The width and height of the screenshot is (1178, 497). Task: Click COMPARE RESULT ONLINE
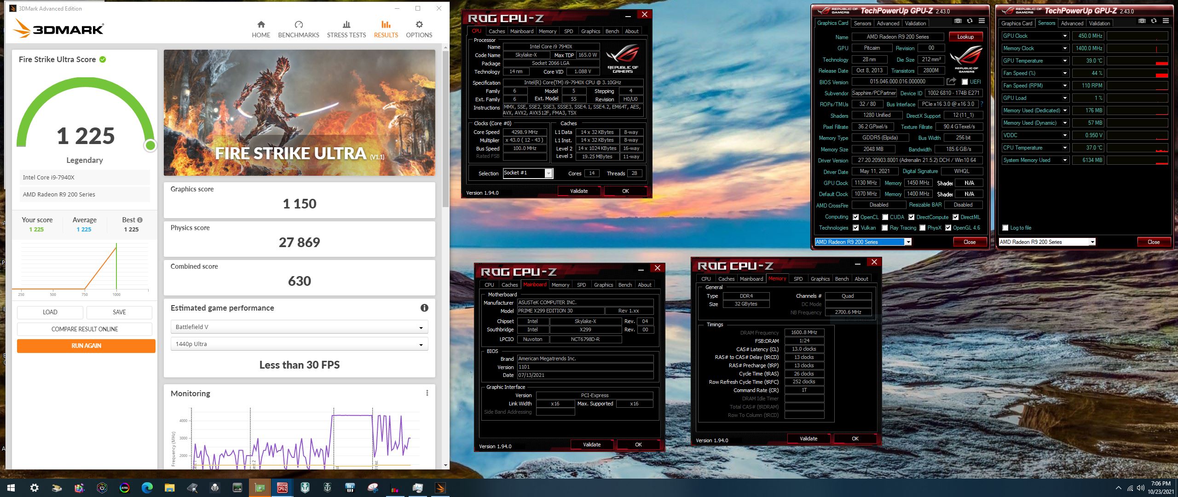click(x=85, y=329)
